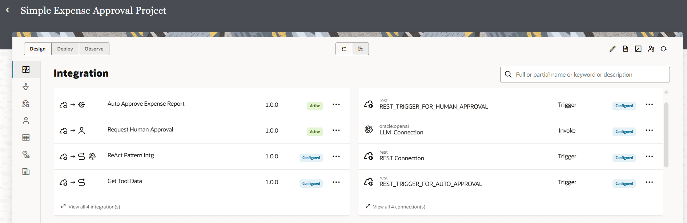Go back using the header back arrow

8,10
